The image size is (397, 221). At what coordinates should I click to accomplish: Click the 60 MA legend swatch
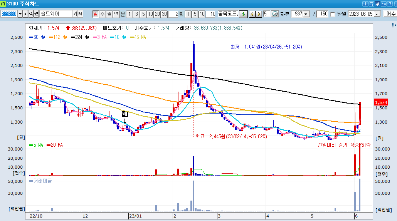31,37
